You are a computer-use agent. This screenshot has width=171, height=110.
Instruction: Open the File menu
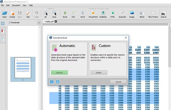coord(3,5)
